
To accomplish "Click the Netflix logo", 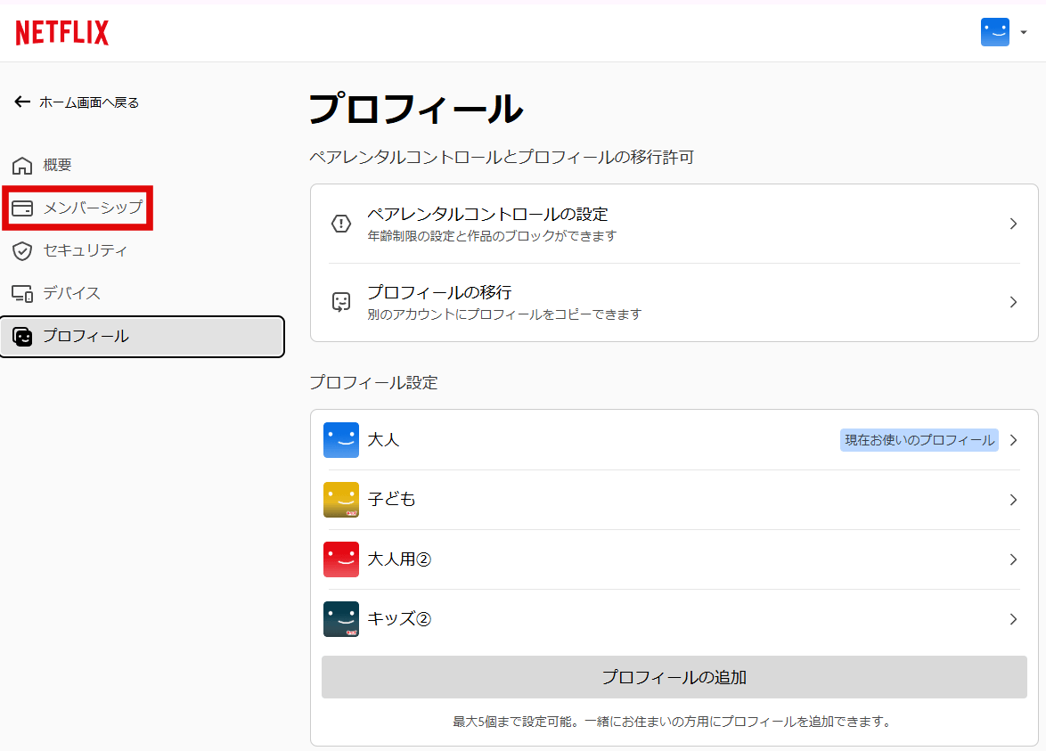I will [x=62, y=33].
